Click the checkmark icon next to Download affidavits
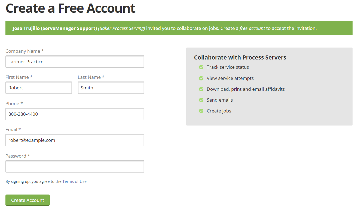The width and height of the screenshot is (358, 213). [x=201, y=89]
